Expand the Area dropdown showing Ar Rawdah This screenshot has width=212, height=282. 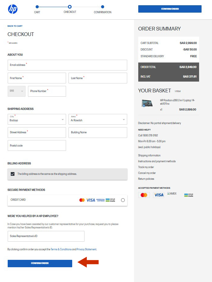[97, 119]
